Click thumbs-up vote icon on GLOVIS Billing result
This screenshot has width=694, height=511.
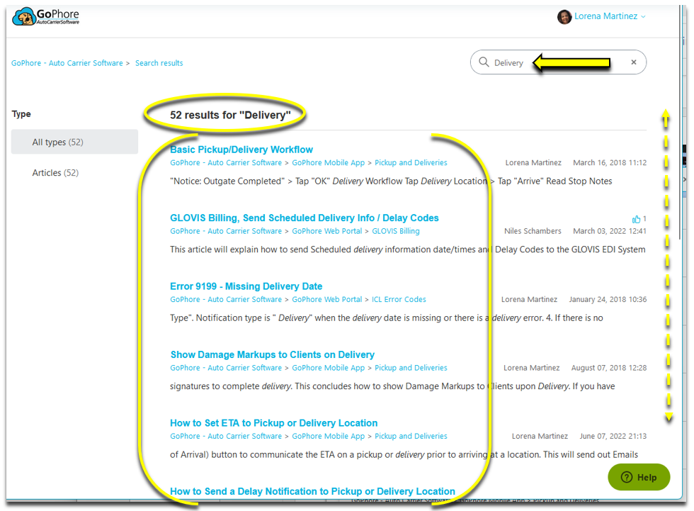[636, 219]
